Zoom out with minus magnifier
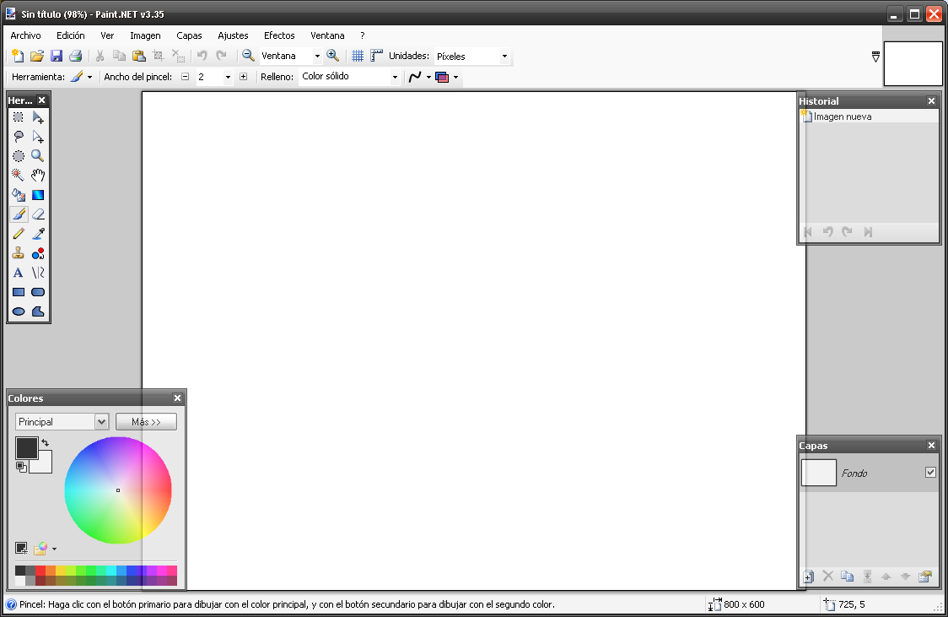948x617 pixels. tap(248, 56)
